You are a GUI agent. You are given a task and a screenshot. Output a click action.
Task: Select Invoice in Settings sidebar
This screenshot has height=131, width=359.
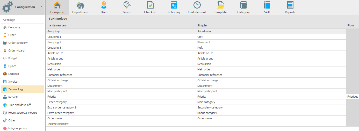click(x=22, y=82)
